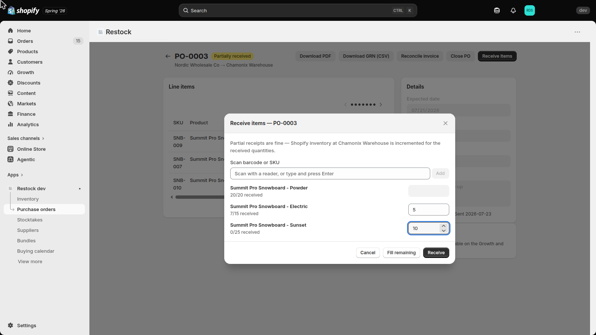Open Suppliers page
This screenshot has width=596, height=335.
(x=44, y=230)
